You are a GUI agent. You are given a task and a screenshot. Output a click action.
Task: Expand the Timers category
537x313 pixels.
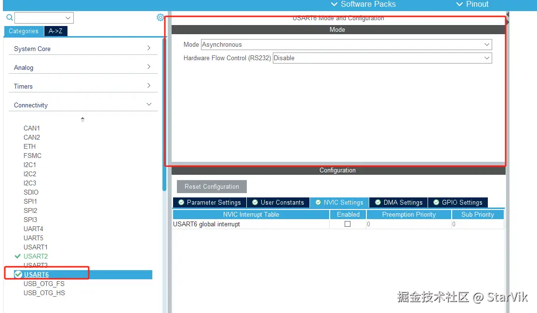coord(148,86)
